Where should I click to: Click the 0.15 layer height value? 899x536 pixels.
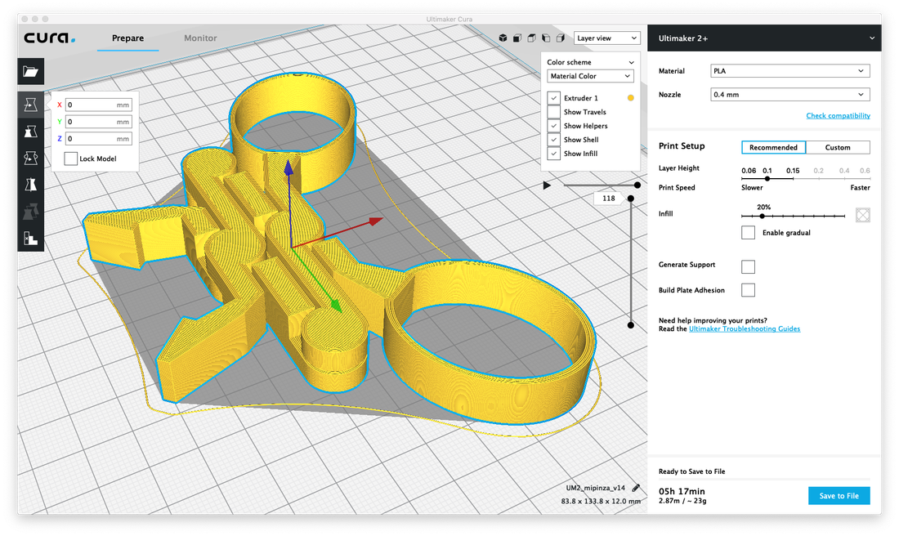point(793,171)
